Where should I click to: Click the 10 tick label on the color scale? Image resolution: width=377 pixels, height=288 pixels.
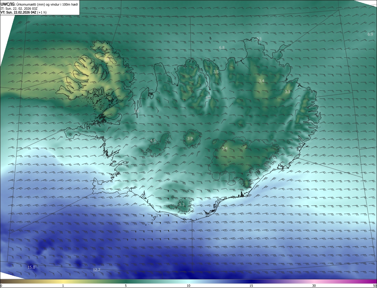point(188,286)
